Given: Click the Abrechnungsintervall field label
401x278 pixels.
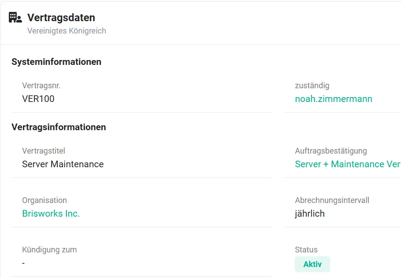Looking at the screenshot, I should pos(332,200).
